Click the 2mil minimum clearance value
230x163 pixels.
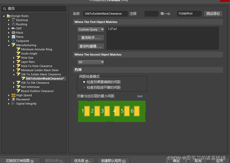pos(140,96)
